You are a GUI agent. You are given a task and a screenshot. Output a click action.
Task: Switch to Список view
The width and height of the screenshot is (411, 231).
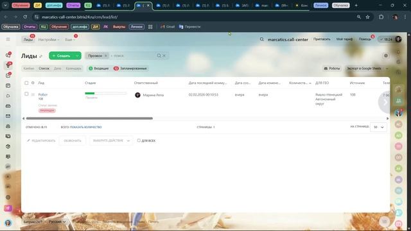coord(44,69)
